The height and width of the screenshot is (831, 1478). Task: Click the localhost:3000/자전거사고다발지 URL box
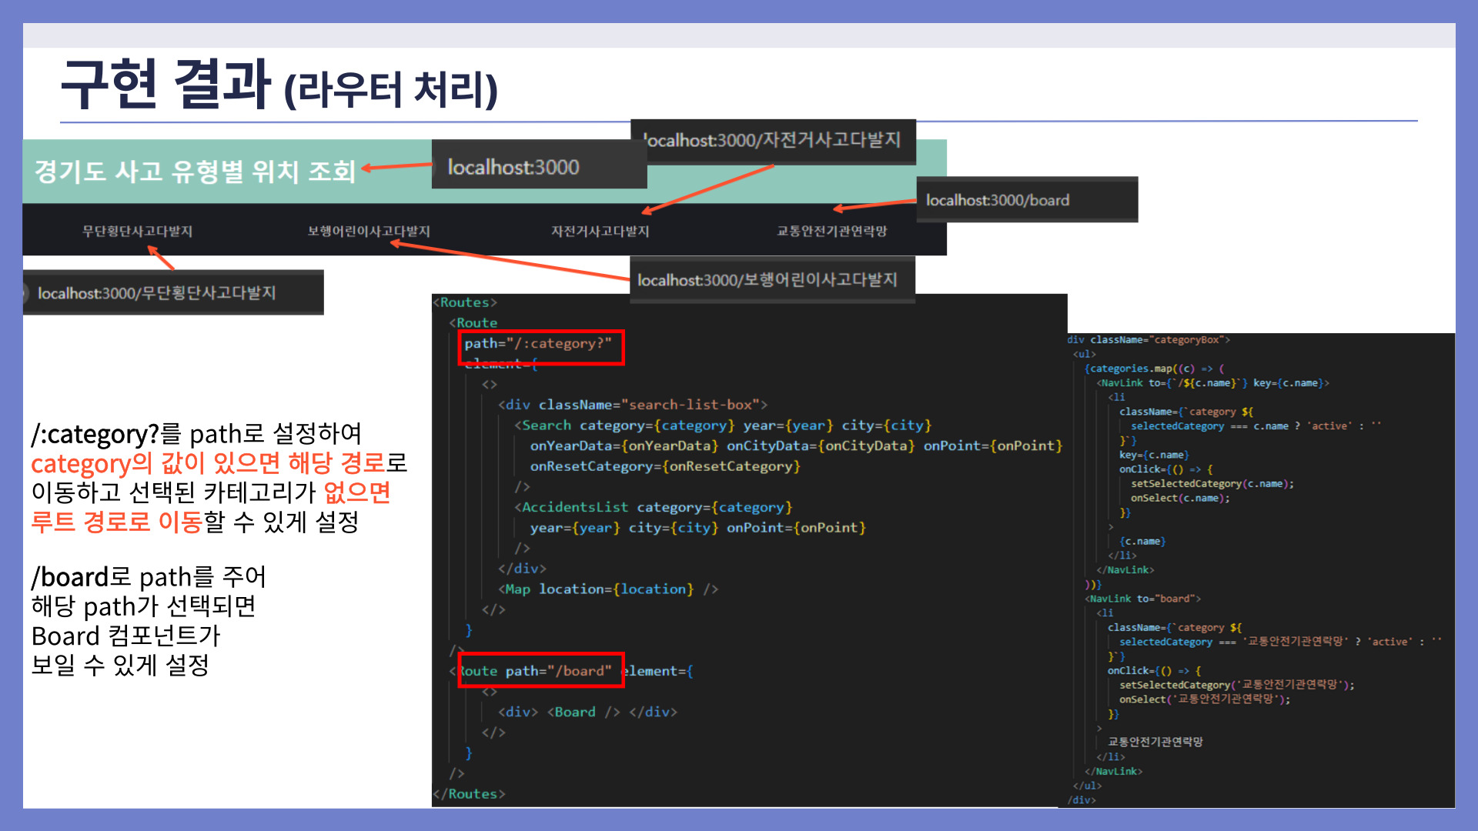pos(773,142)
